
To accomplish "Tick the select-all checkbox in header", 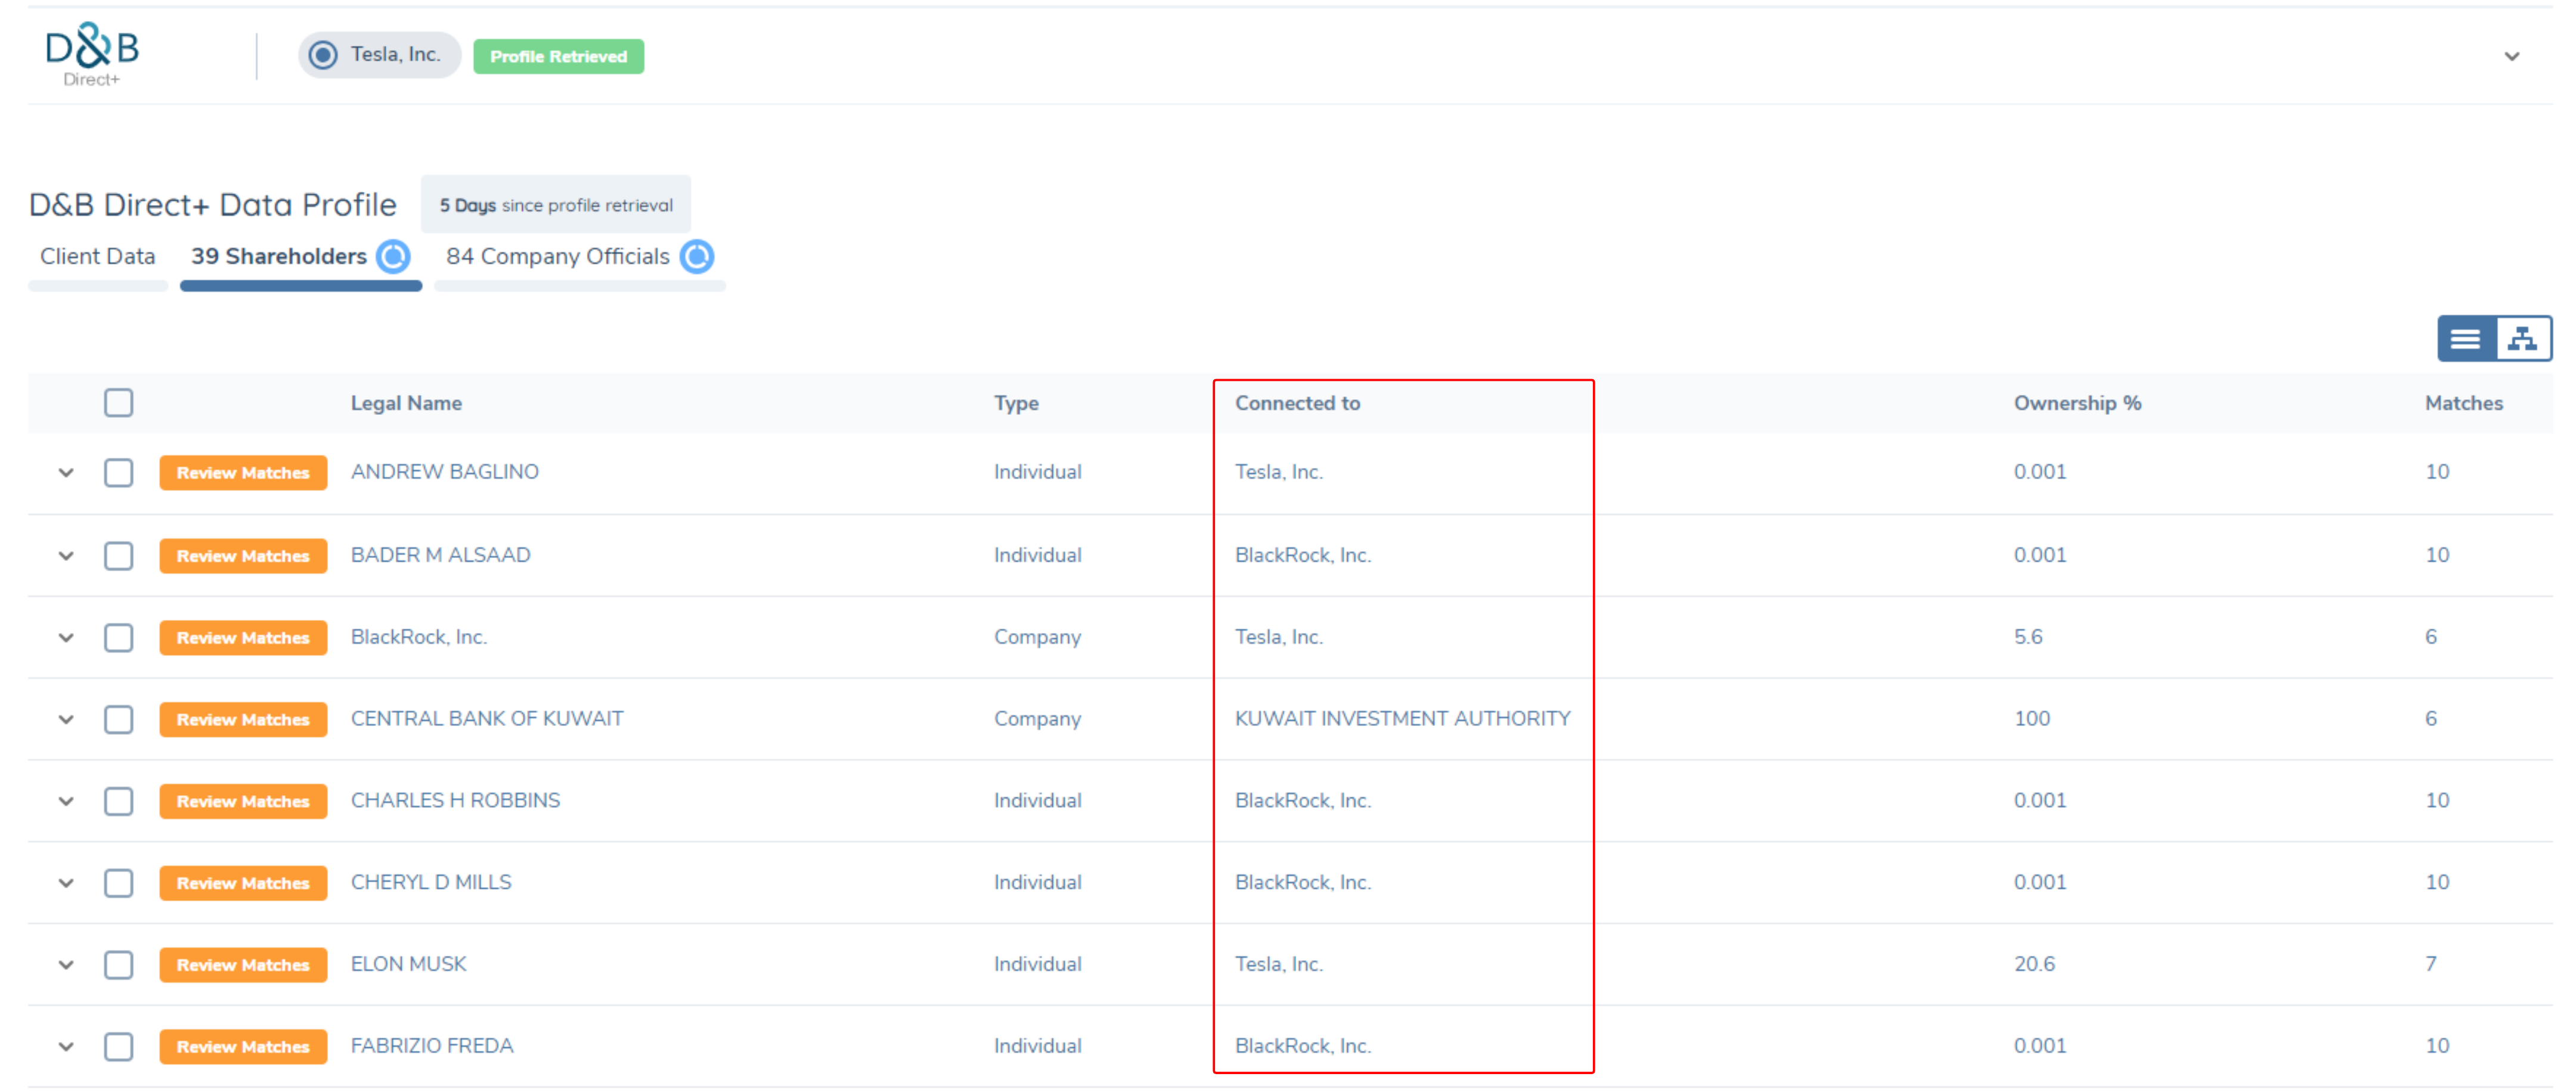I will (x=119, y=403).
